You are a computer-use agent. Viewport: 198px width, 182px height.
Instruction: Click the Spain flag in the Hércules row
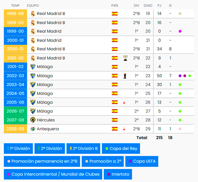115,120
